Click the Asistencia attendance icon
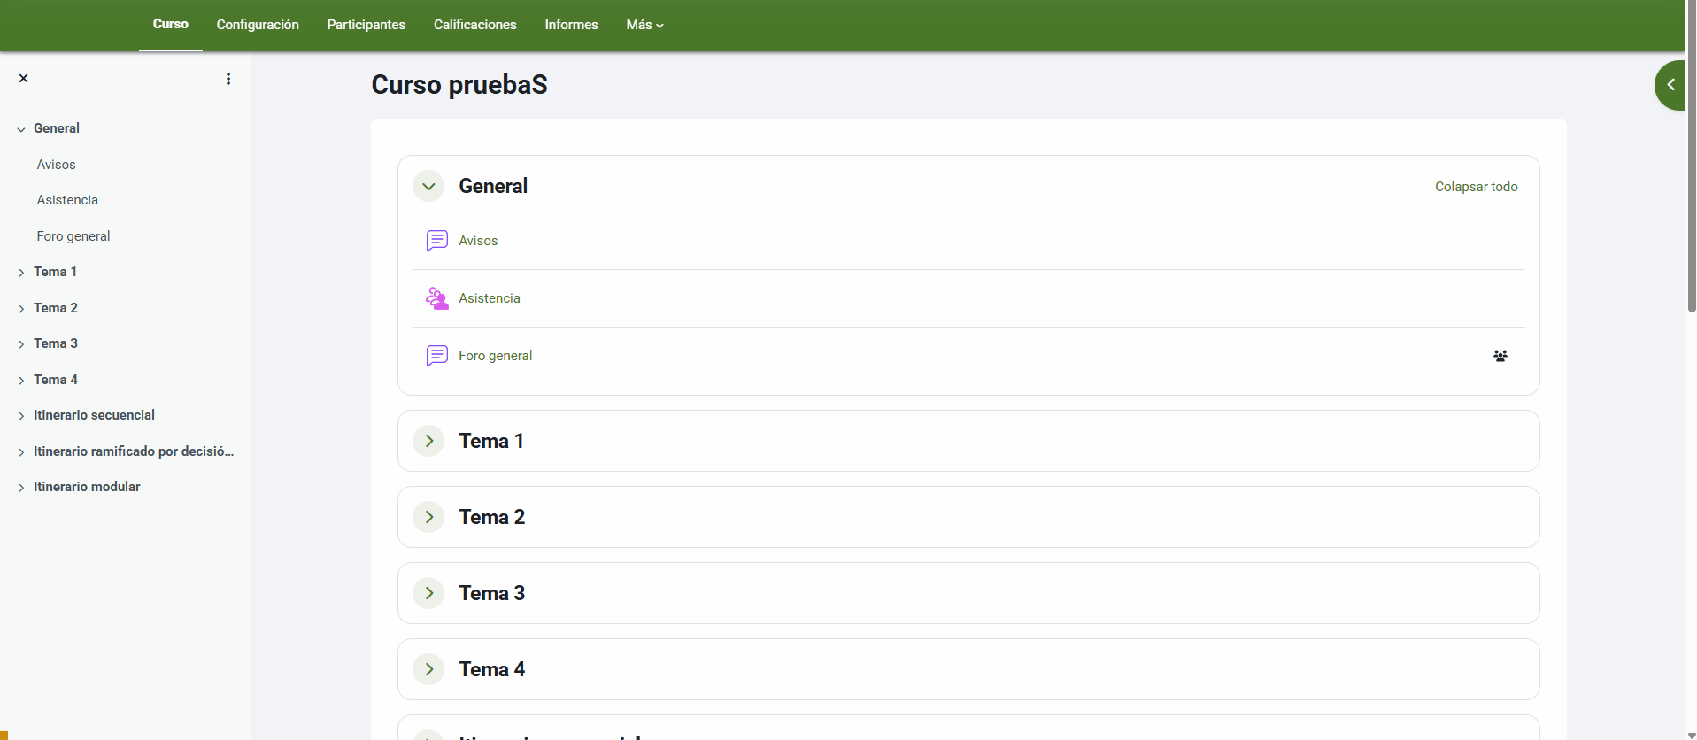Screen dimensions: 1697x740 (x=436, y=298)
